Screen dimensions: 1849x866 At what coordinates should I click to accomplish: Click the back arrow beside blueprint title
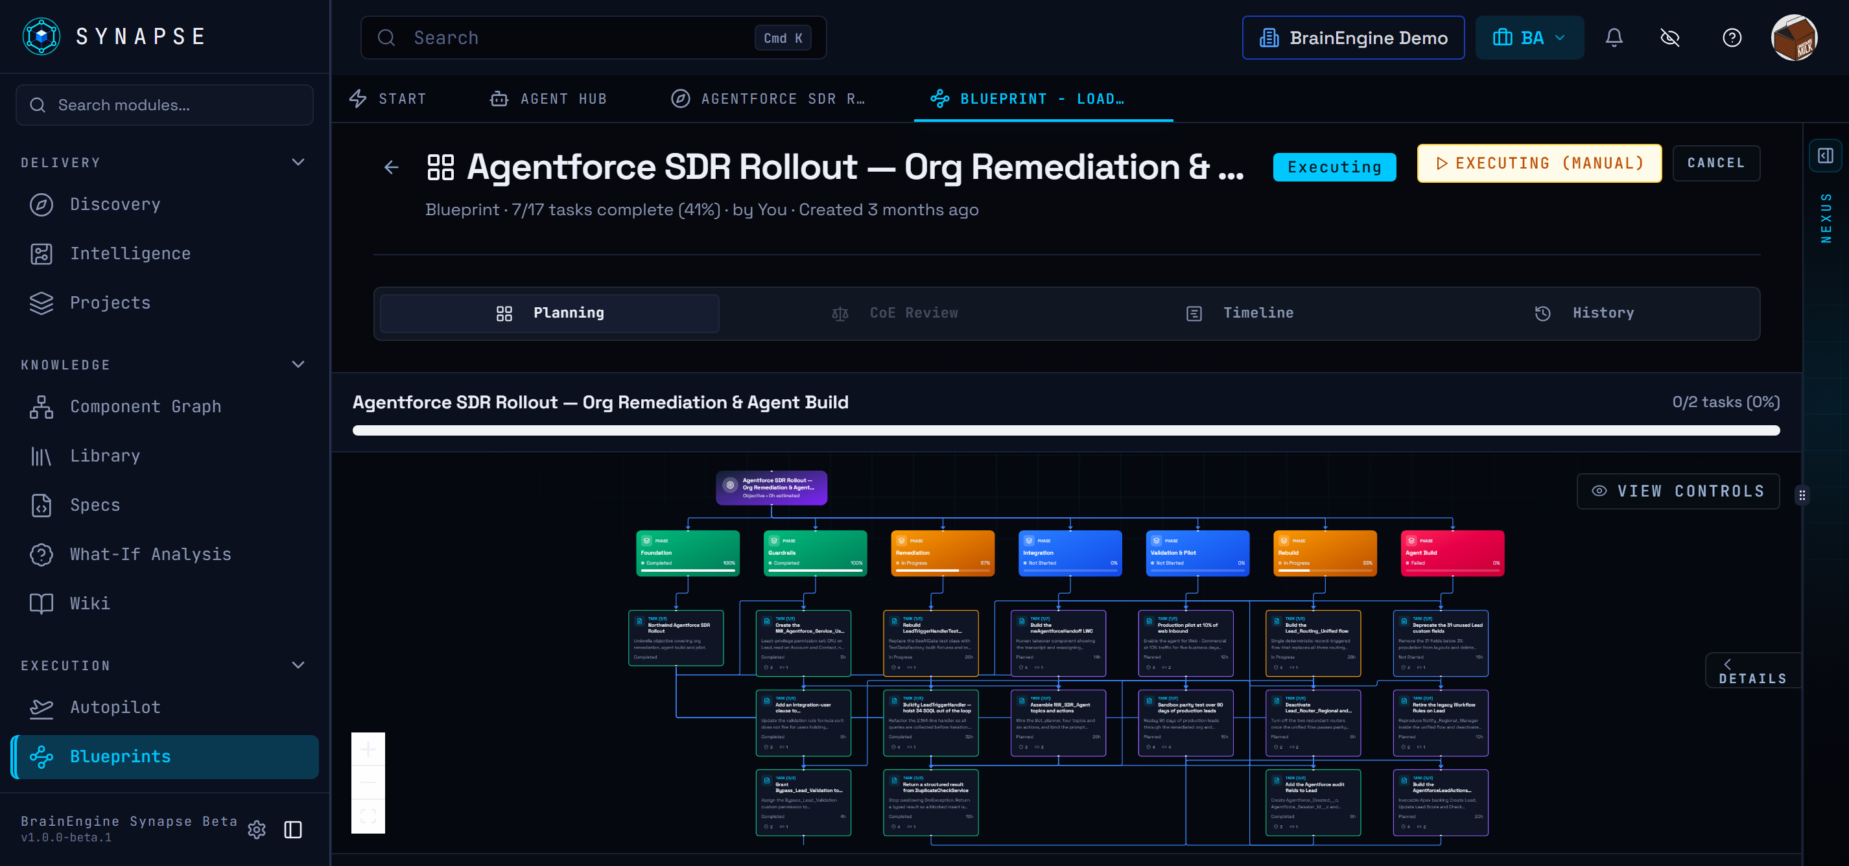(x=391, y=167)
